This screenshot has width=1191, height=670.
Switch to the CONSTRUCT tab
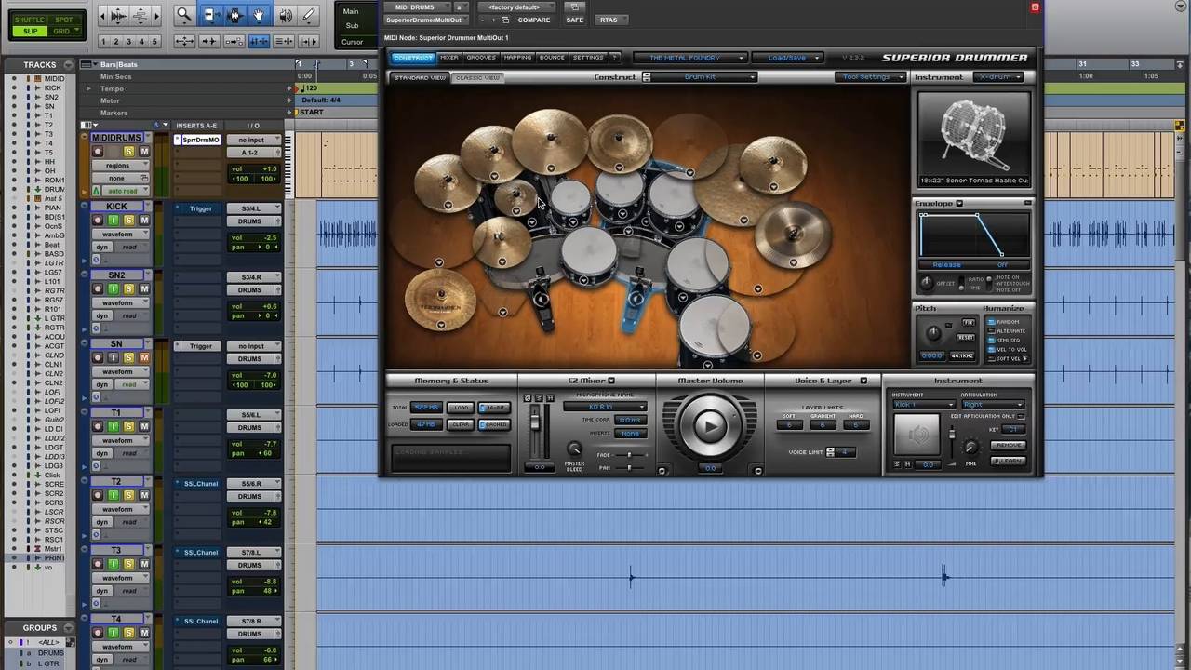413,58
